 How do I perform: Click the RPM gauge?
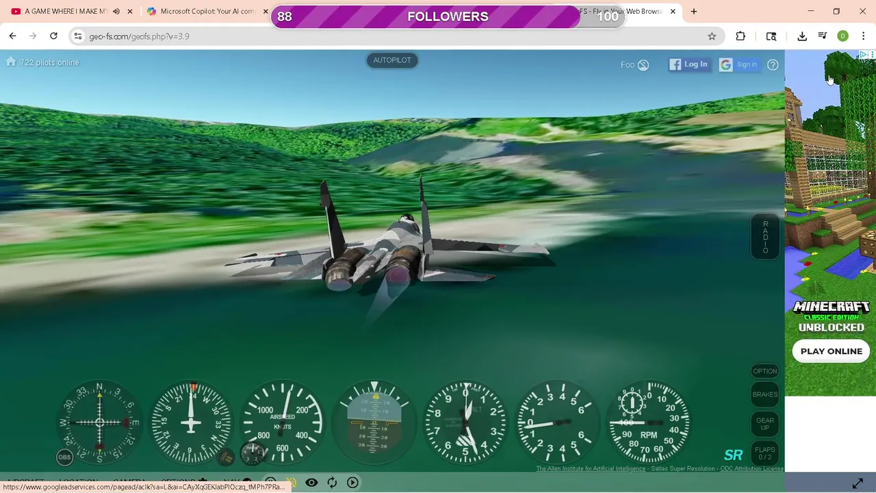(x=649, y=422)
